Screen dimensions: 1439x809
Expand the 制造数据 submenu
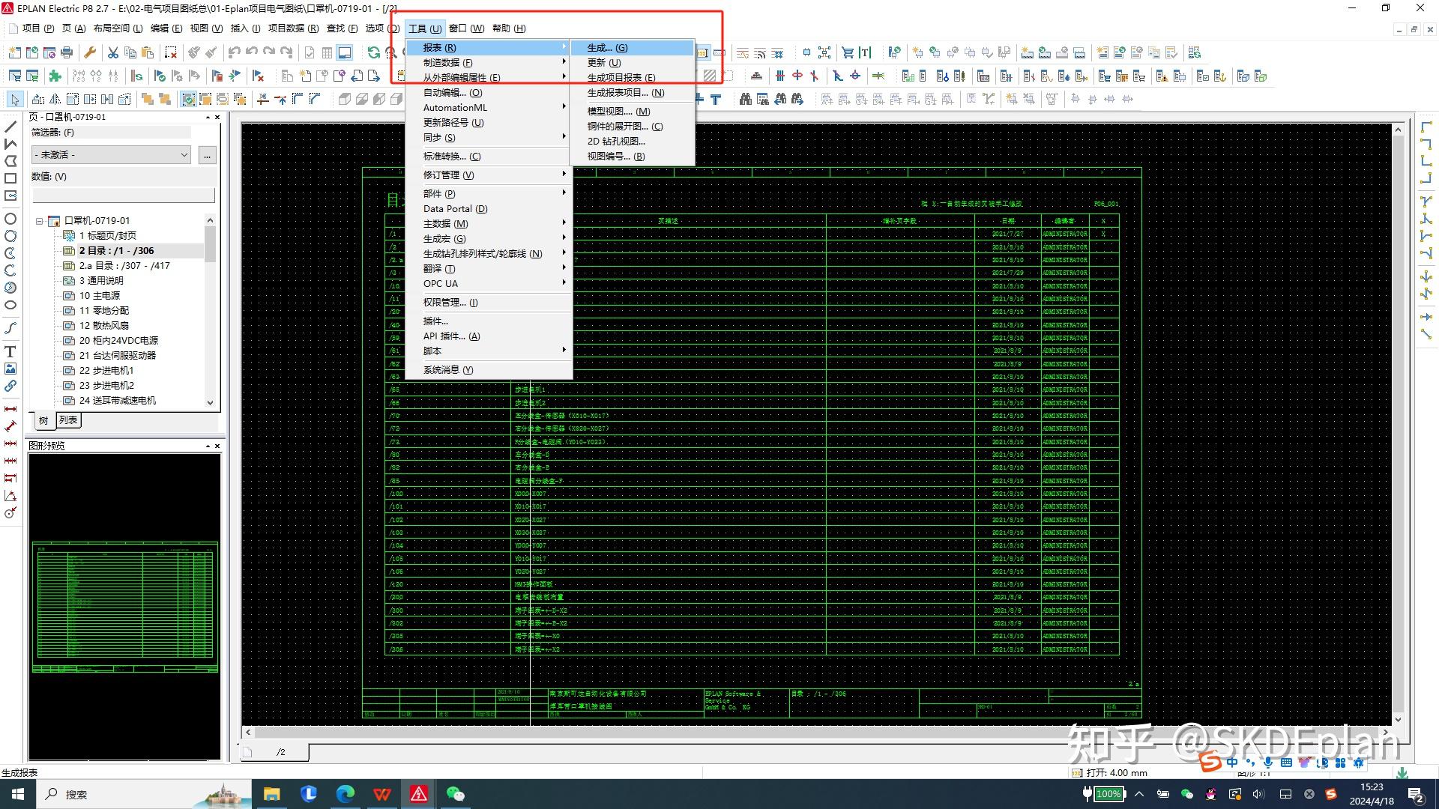(x=489, y=62)
